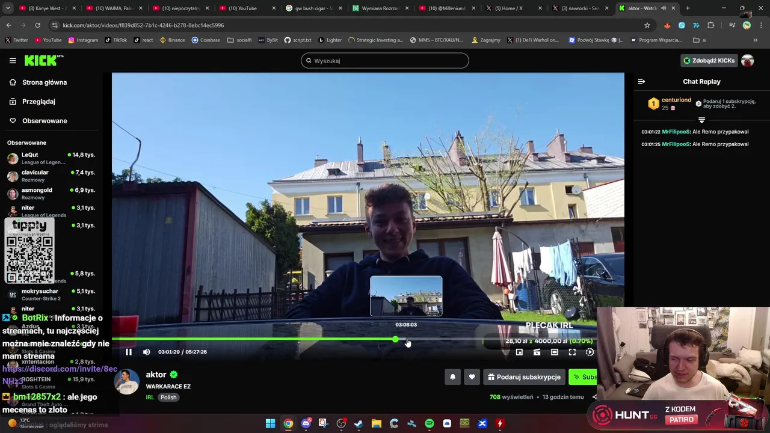Click the IRL category link
The height and width of the screenshot is (433, 770).
click(150, 398)
